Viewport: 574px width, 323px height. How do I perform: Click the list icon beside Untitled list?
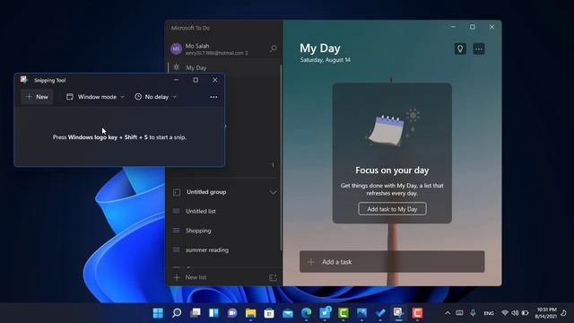(x=176, y=212)
